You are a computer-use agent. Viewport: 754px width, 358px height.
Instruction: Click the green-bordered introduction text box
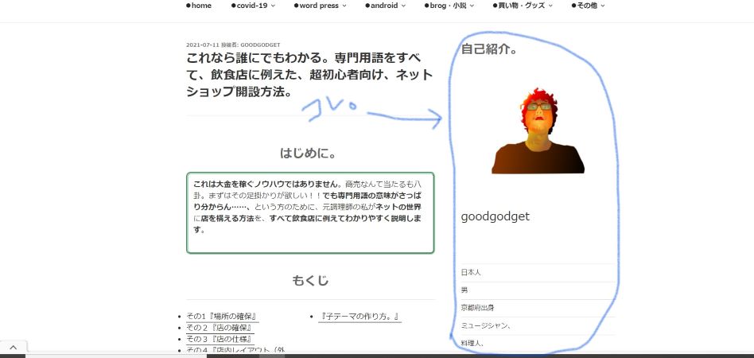[x=310, y=212]
